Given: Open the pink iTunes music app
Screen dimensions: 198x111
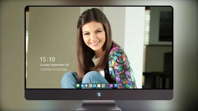Looking at the screenshot, I should click(x=111, y=86).
